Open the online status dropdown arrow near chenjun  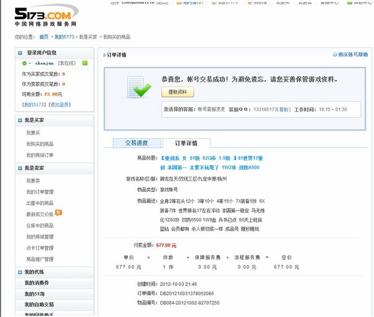pyautogui.click(x=29, y=64)
